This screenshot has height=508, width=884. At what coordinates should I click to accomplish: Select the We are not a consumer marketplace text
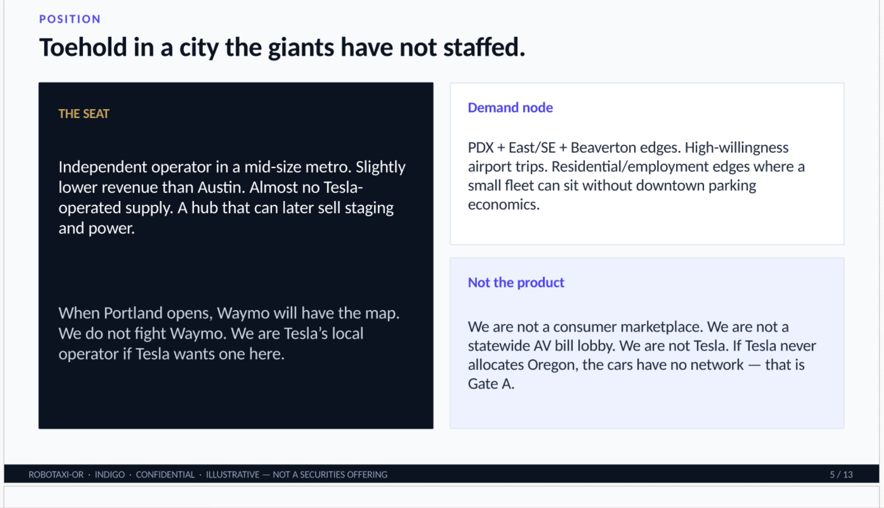[642, 355]
